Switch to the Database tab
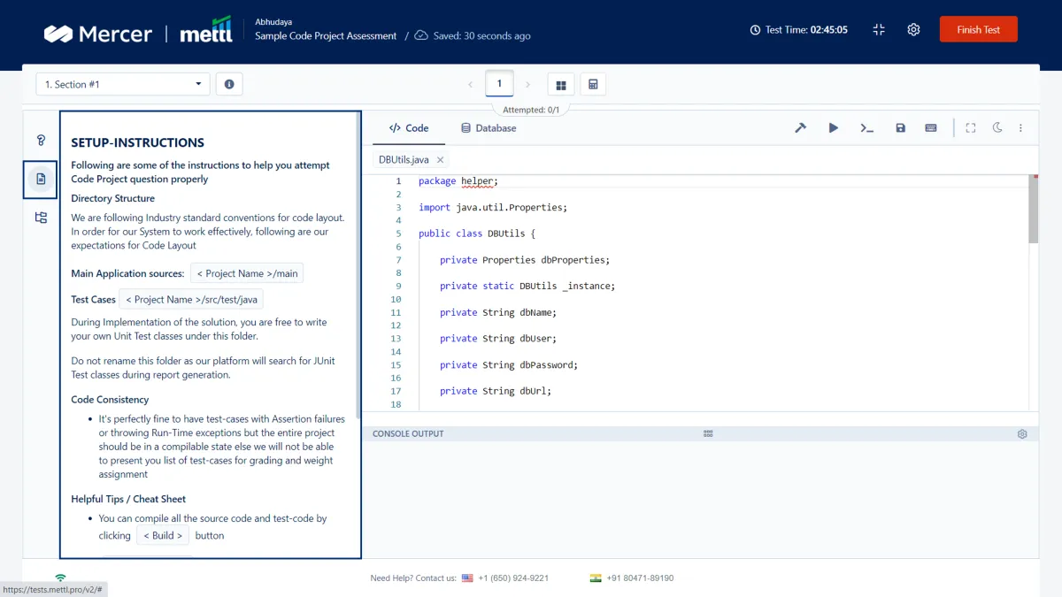This screenshot has width=1062, height=597. pyautogui.click(x=489, y=128)
